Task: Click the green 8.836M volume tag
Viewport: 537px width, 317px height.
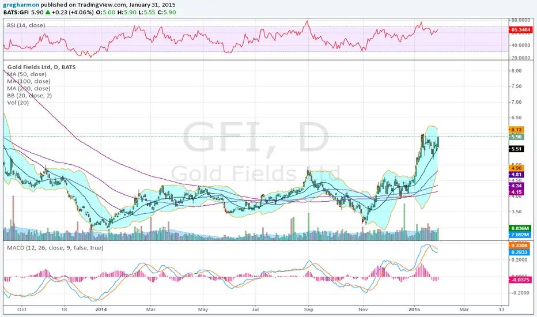Action: pyautogui.click(x=520, y=228)
